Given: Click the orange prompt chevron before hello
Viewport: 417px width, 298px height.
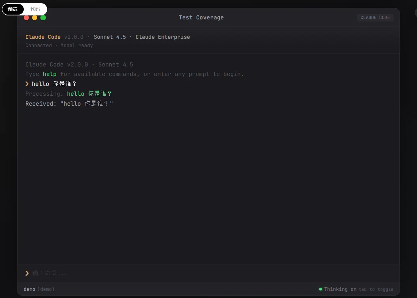Looking at the screenshot, I should pos(27,84).
